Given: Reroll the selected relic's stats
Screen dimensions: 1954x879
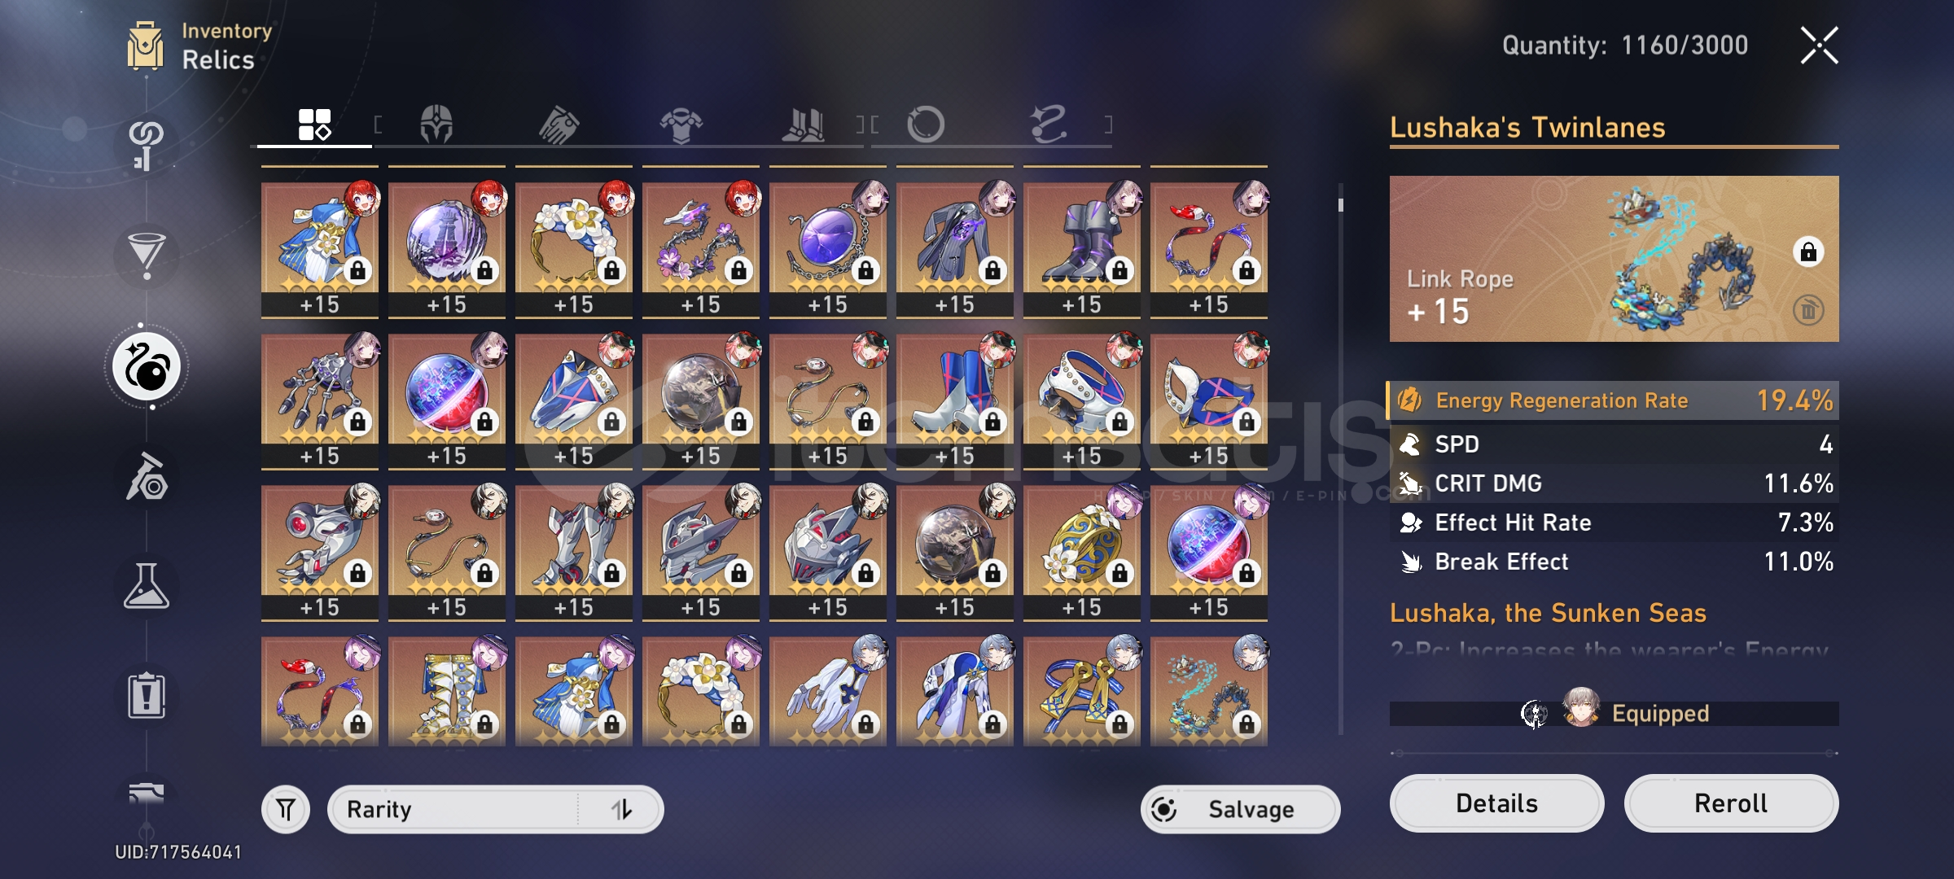Looking at the screenshot, I should 1731,803.
